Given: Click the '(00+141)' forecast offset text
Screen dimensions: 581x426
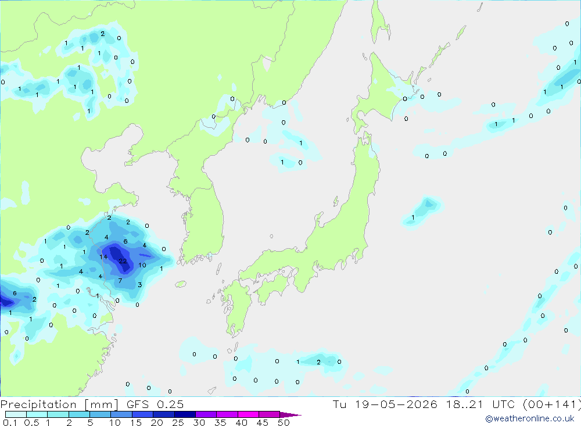Looking at the screenshot, I should pos(552,404).
